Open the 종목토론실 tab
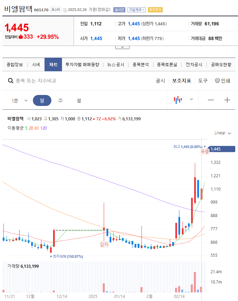 167,65
